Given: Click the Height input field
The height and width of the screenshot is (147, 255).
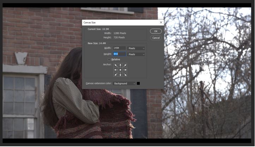Looking at the screenshot, I should (x=119, y=54).
